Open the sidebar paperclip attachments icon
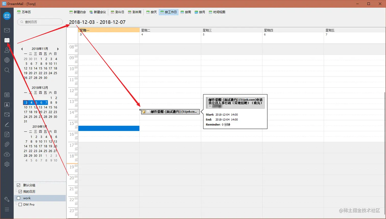This screenshot has width=386, height=219. 7,144
